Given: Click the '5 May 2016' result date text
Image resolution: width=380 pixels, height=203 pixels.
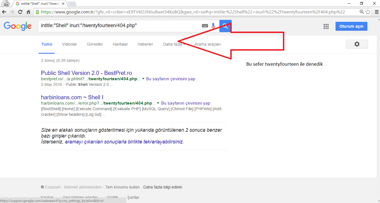Looking at the screenshot, I should pos(52,84).
